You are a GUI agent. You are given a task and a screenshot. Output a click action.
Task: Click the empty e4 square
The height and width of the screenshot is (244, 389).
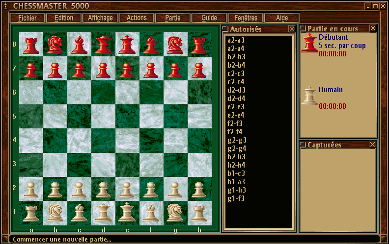pos(127,140)
